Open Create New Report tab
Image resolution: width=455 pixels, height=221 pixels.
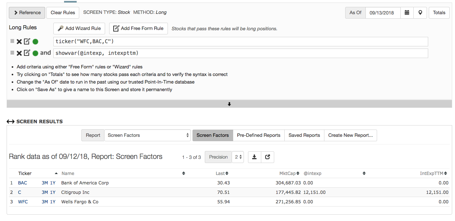pos(351,135)
